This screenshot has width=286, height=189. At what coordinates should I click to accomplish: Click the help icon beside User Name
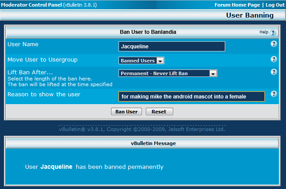[274, 44]
